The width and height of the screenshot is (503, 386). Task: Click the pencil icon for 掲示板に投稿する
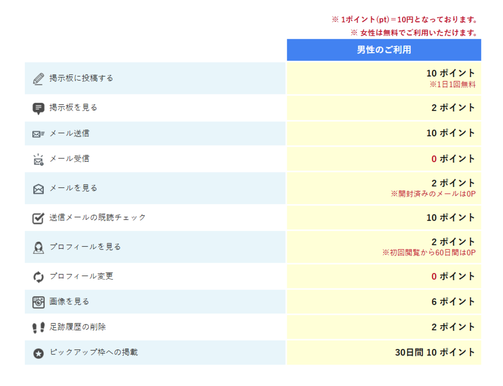pos(38,79)
